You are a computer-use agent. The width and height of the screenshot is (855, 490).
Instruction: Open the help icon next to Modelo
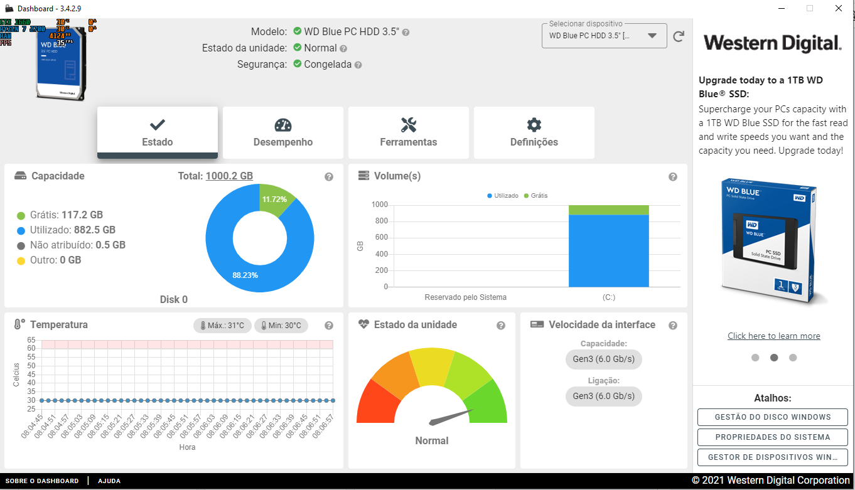[406, 32]
